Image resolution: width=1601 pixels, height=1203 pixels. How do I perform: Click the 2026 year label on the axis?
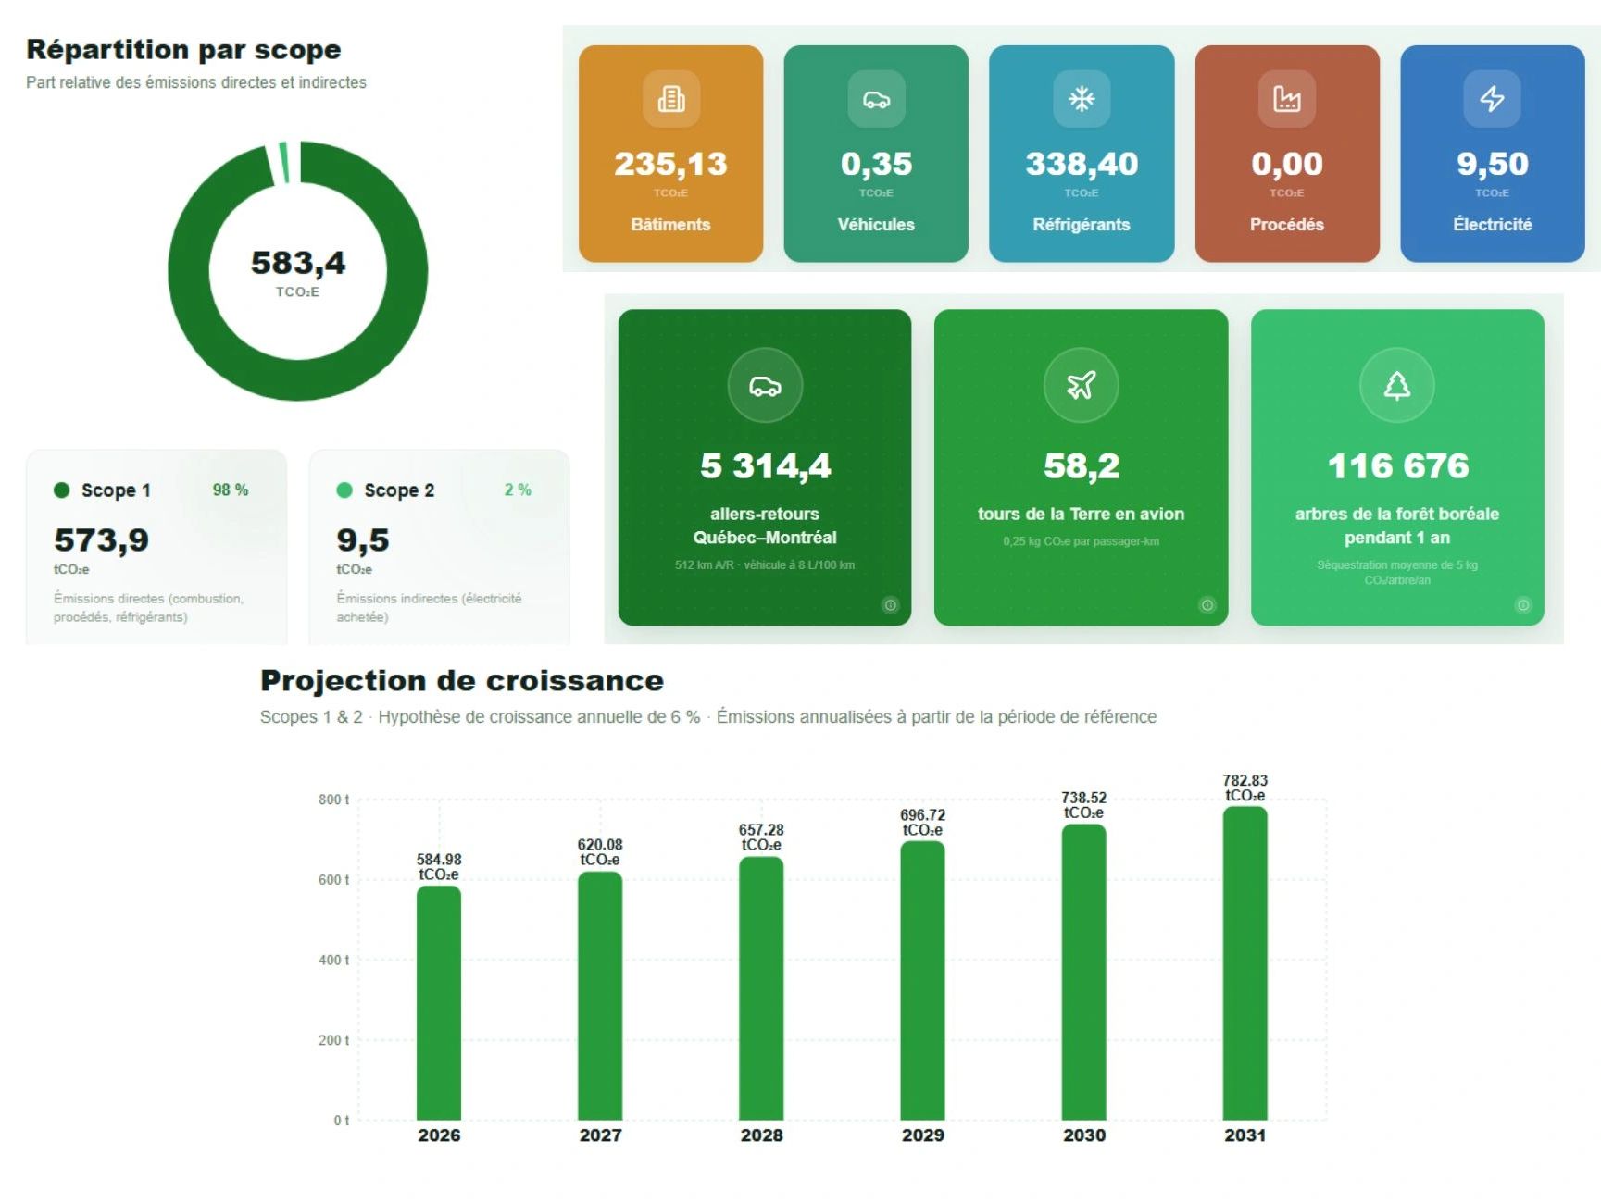439,1135
